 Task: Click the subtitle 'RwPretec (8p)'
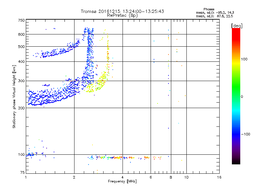point(122,15)
